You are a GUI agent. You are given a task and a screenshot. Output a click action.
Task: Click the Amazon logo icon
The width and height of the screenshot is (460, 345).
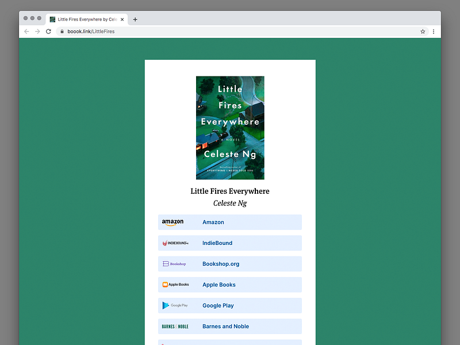pyautogui.click(x=173, y=222)
